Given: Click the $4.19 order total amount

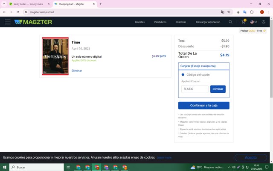Looking at the screenshot, I should [225, 55].
